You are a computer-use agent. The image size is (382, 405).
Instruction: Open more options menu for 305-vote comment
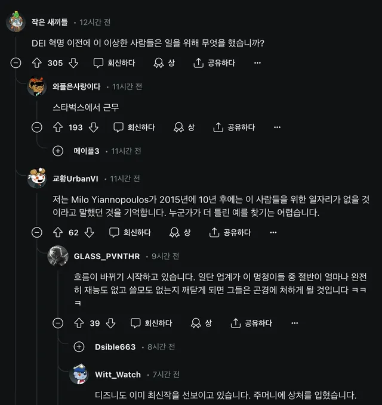point(257,63)
